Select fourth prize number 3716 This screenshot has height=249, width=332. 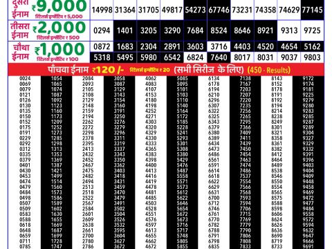pos(219,46)
